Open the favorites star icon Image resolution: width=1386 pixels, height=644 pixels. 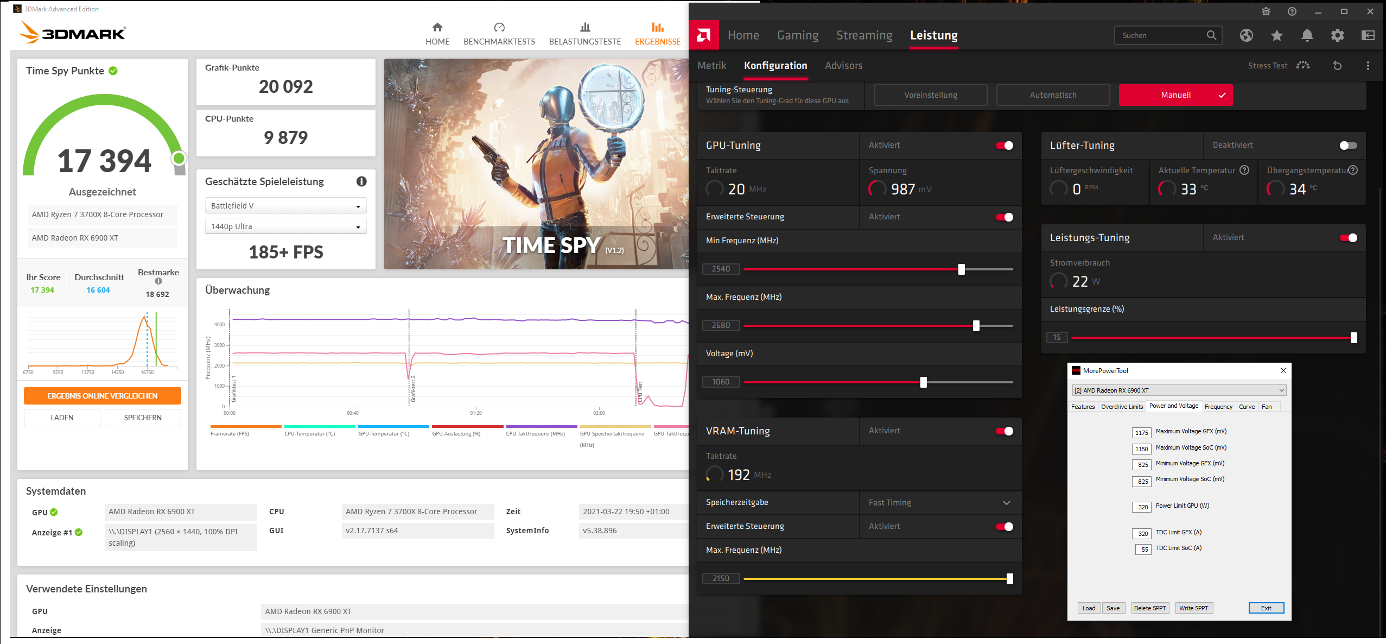1276,35
